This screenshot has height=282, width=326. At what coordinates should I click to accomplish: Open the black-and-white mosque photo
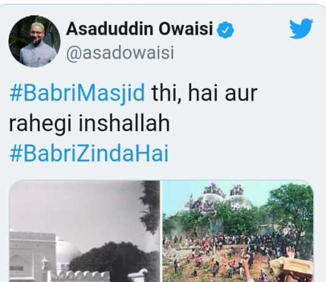(x=85, y=231)
